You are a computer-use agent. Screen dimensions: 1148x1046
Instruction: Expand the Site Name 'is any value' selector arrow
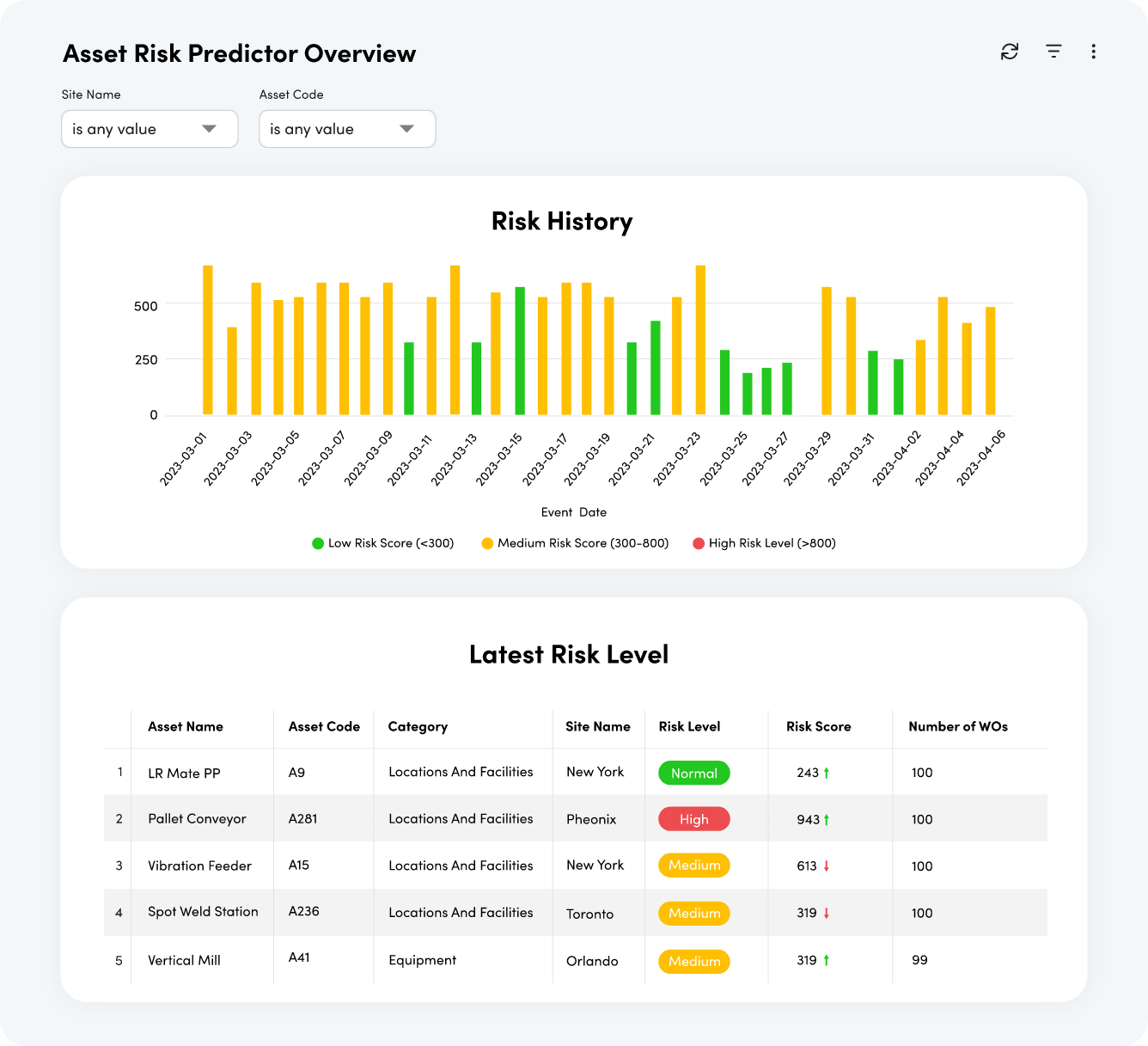coord(210,129)
